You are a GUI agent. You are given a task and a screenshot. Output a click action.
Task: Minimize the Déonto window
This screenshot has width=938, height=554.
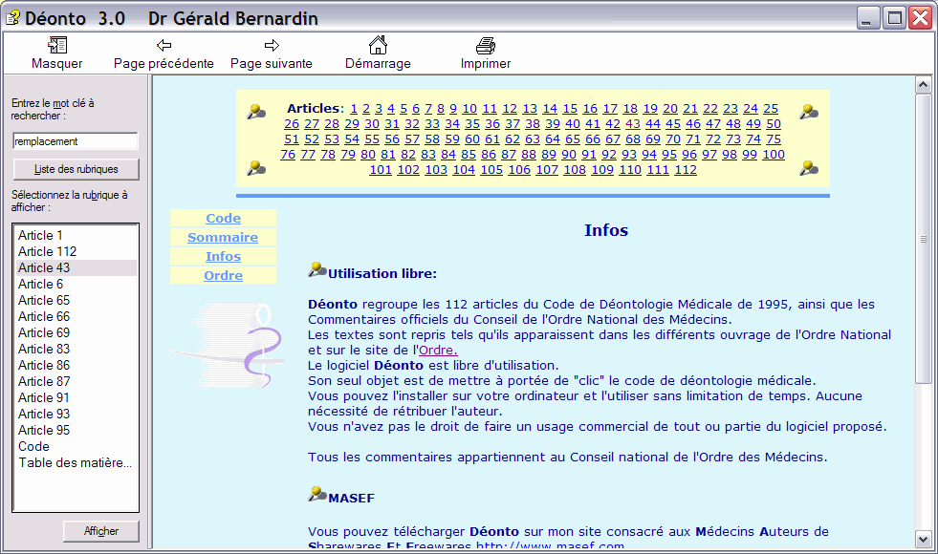click(868, 18)
